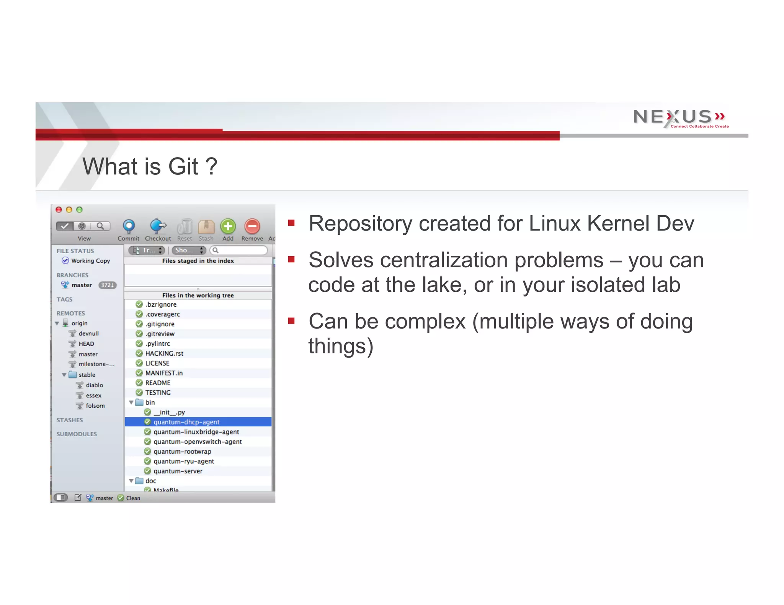Click the edit pencil icon in status bar

tap(78, 498)
